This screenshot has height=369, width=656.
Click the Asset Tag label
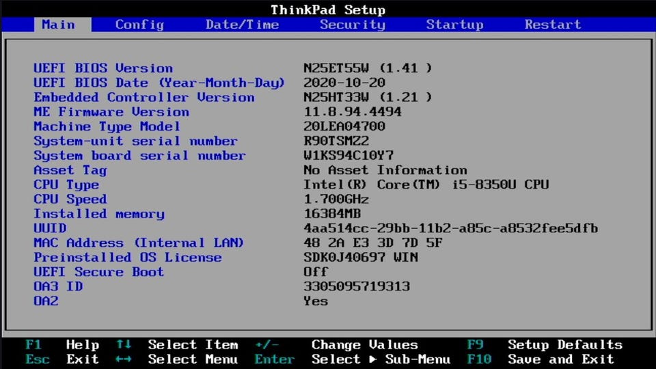(70, 170)
